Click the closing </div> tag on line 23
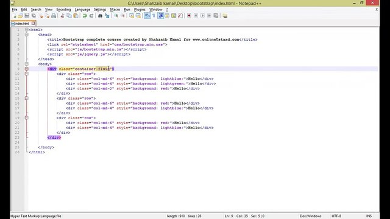 (x=54, y=137)
